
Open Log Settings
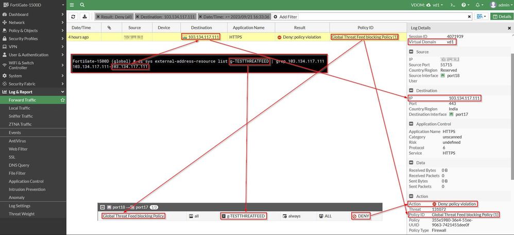[x=20, y=206]
